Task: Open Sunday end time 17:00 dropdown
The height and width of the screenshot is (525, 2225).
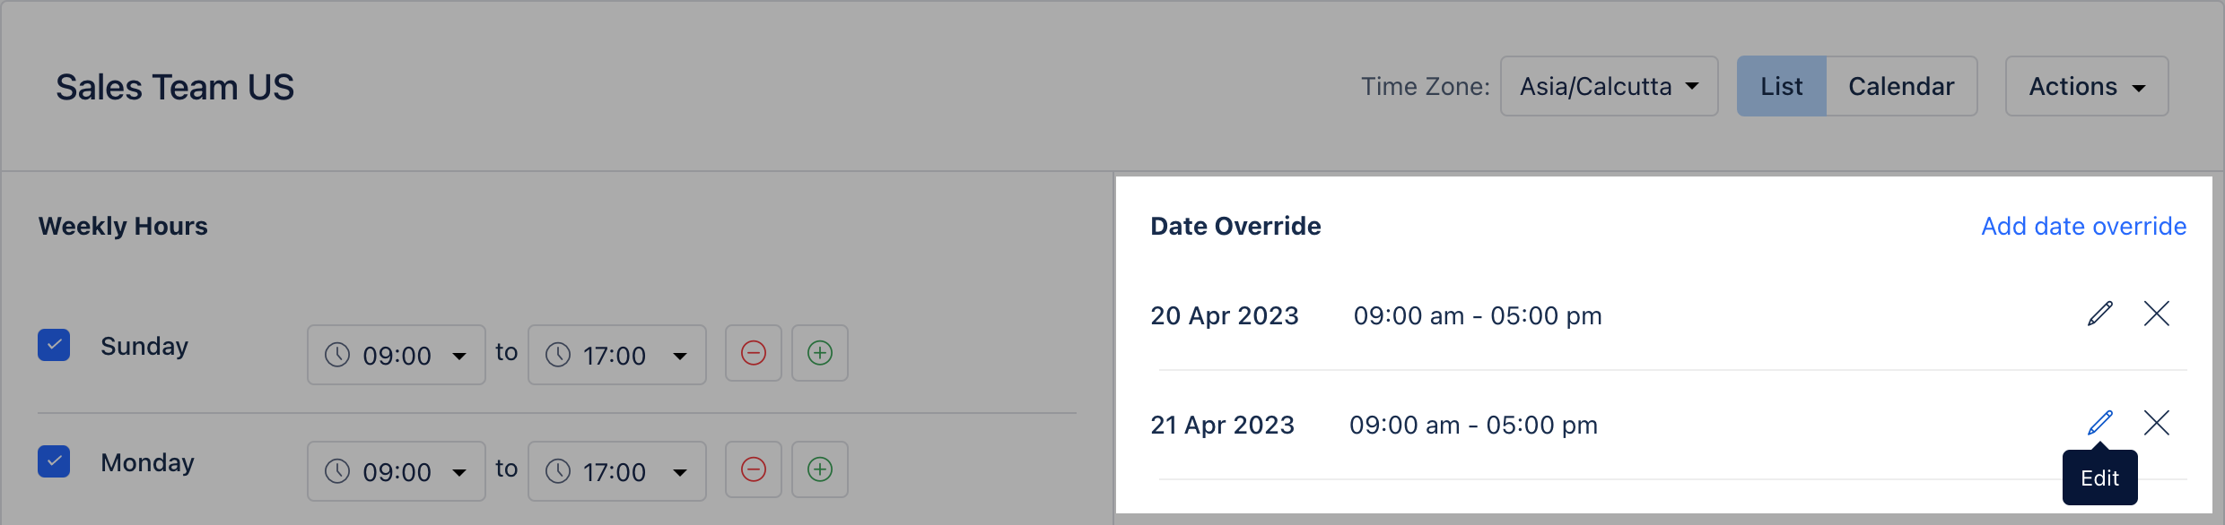Action: 617,355
